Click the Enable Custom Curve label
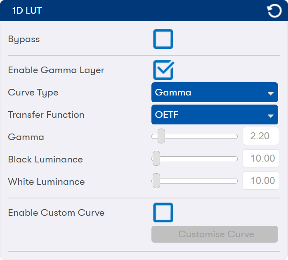Image resolution: width=288 pixels, height=260 pixels. 56,213
